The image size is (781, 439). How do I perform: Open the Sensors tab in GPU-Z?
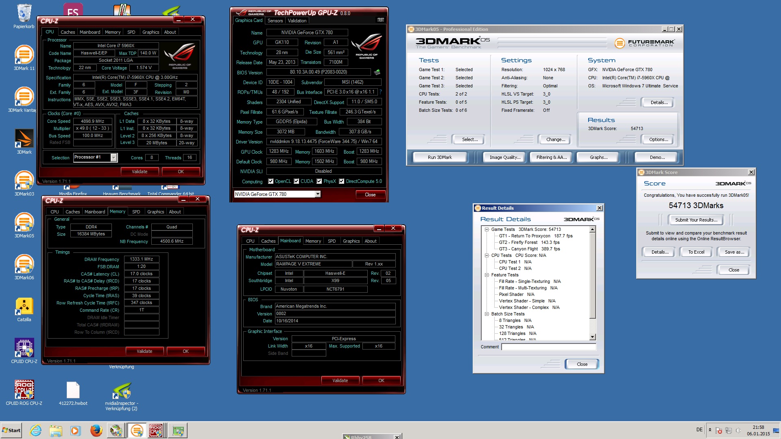coord(275,21)
